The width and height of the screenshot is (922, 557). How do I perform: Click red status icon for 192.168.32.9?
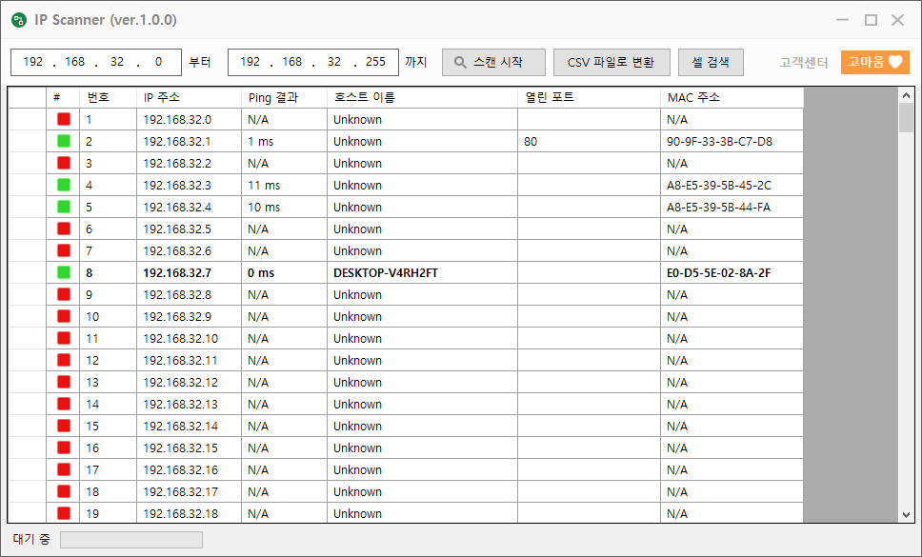tap(64, 316)
